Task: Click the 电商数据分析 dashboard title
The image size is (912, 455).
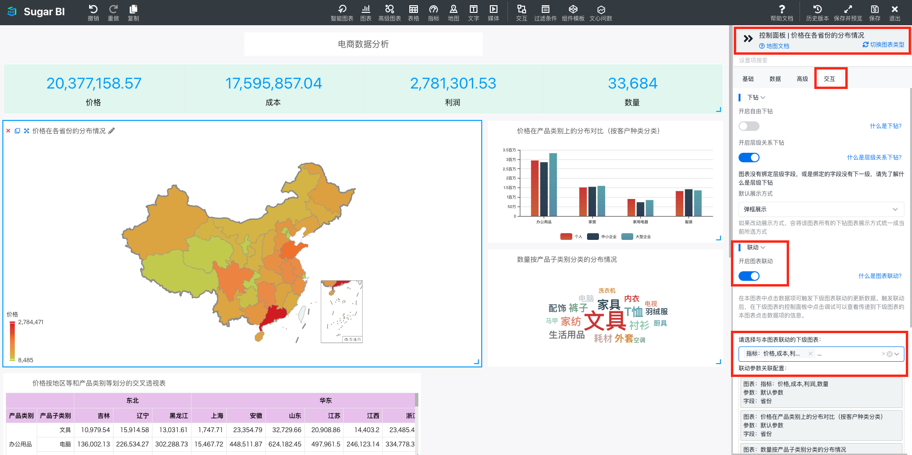Action: click(364, 44)
